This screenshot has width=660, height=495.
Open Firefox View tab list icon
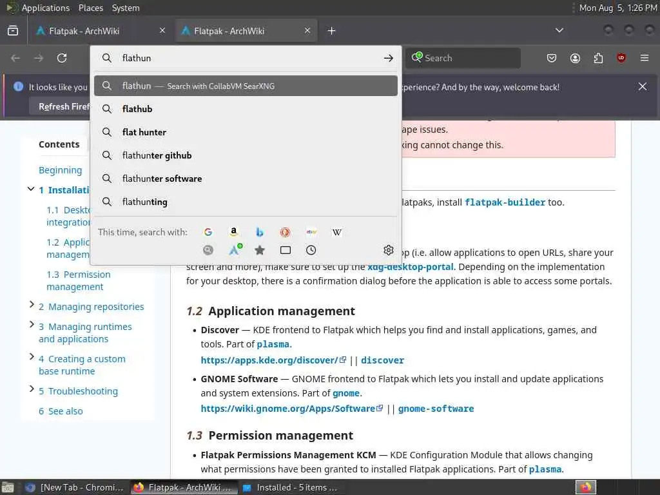pos(13,31)
